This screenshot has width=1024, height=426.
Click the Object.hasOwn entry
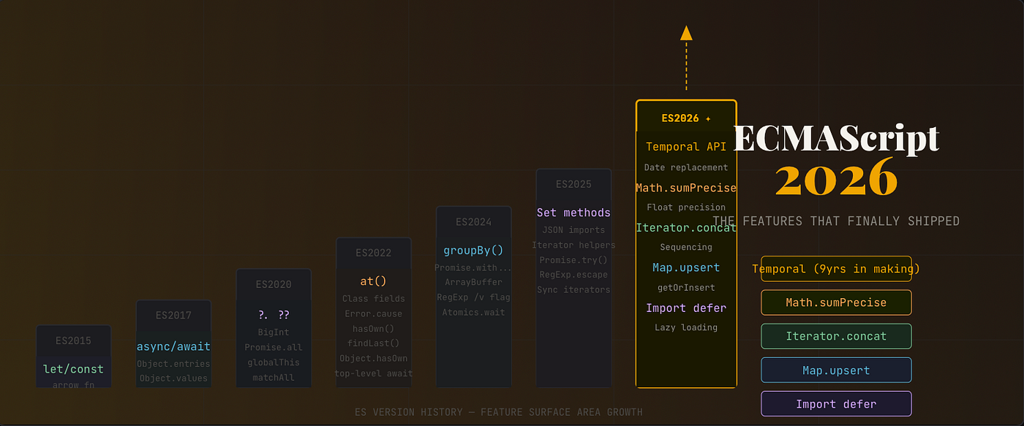coord(374,359)
